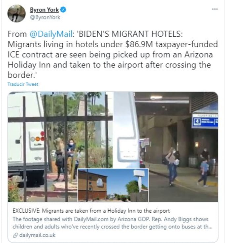The image size is (231, 243).
Task: Click the blue verified badge
Action: tap(63, 10)
